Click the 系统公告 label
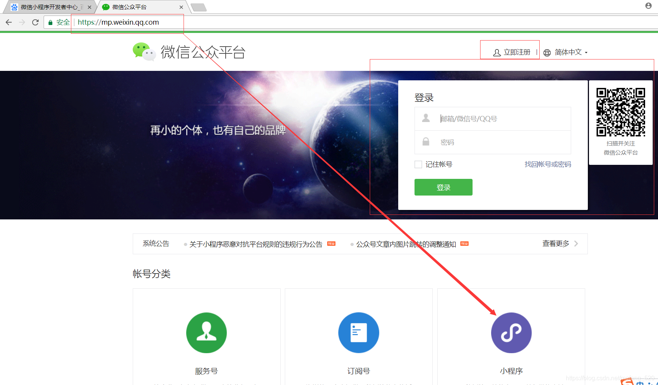Image resolution: width=658 pixels, height=385 pixels. pos(156,244)
